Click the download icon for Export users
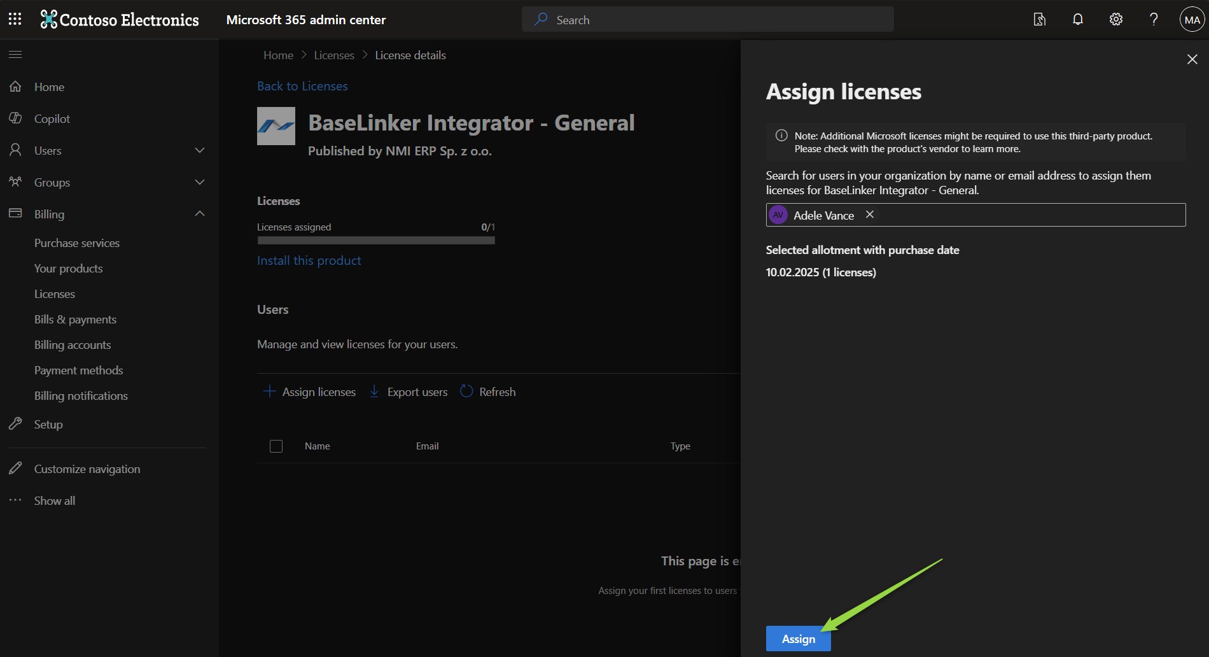 click(x=375, y=392)
